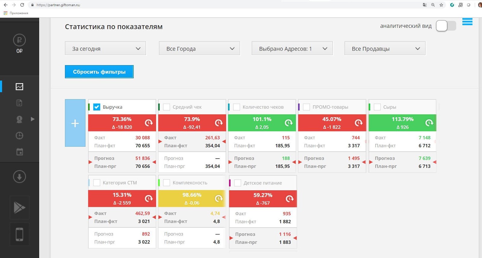
Task: Click the download arrow circle icon
Action: [x=19, y=177]
